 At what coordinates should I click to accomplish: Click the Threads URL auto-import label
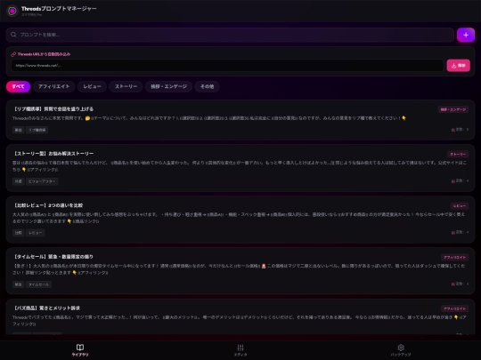44,54
